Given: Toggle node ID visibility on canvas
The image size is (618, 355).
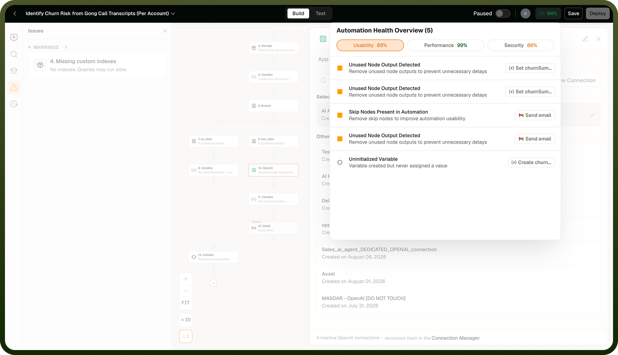Looking at the screenshot, I should coord(186,320).
